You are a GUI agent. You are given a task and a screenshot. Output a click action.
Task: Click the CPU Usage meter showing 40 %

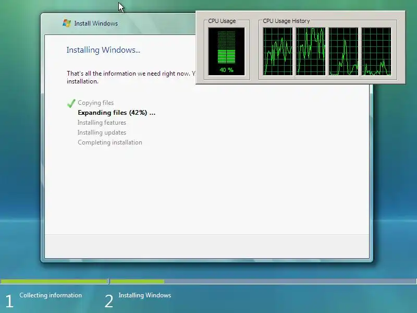pyautogui.click(x=227, y=51)
